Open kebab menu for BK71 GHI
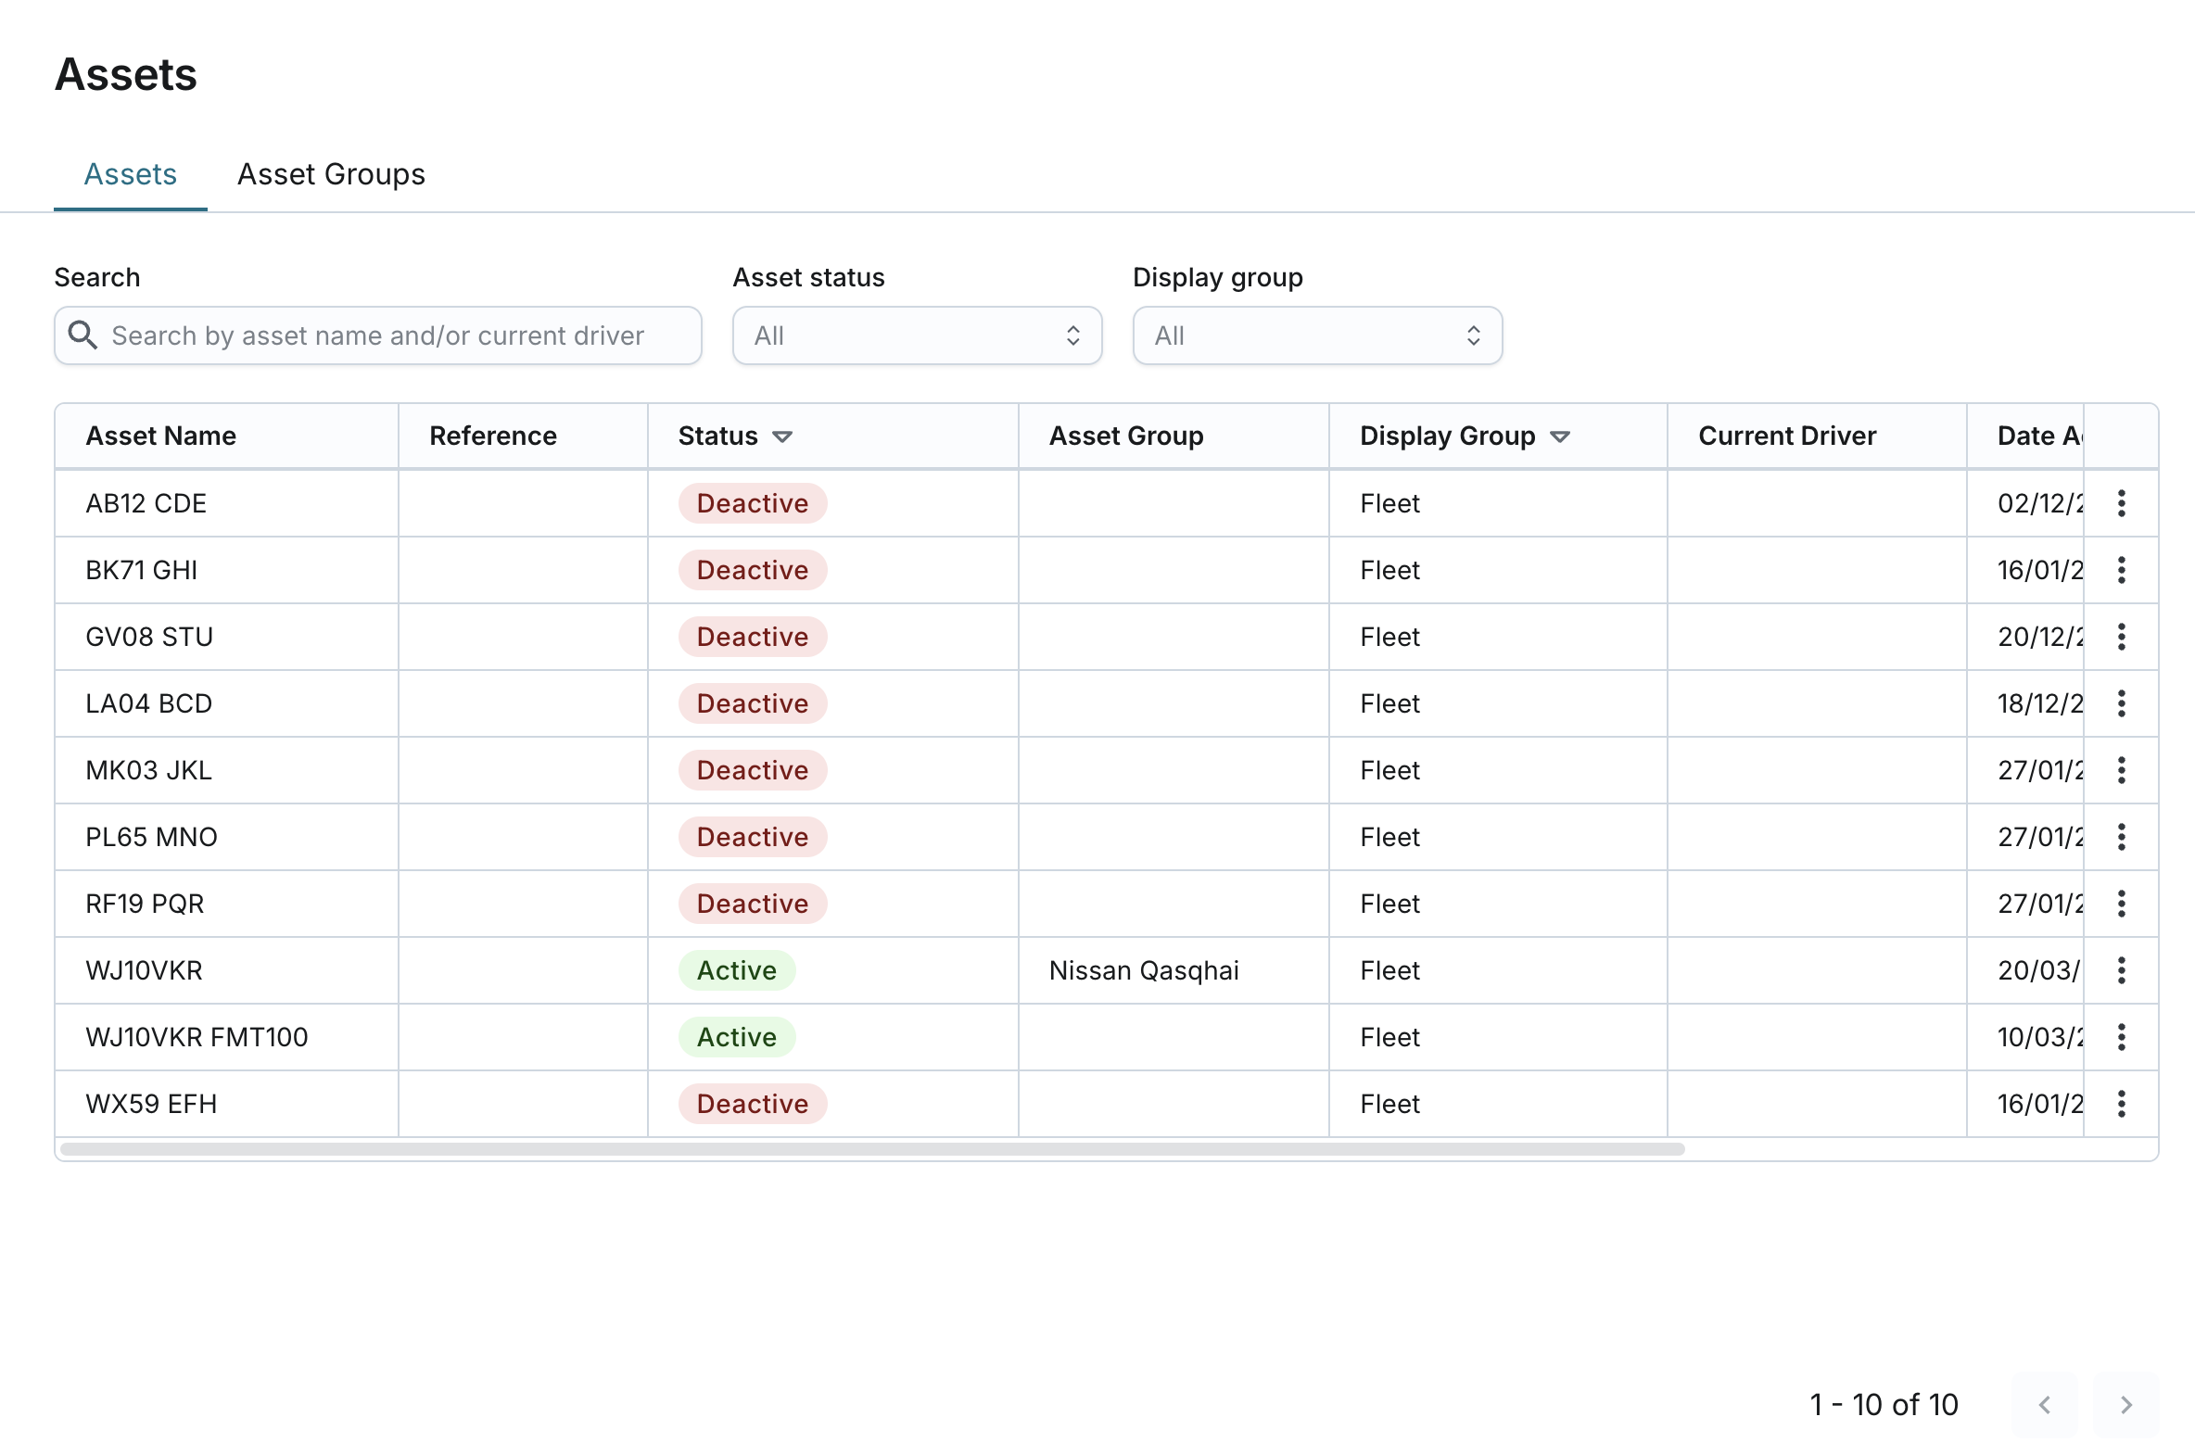The image size is (2195, 1455). (2121, 570)
